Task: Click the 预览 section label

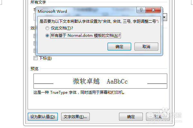Action: (34, 68)
